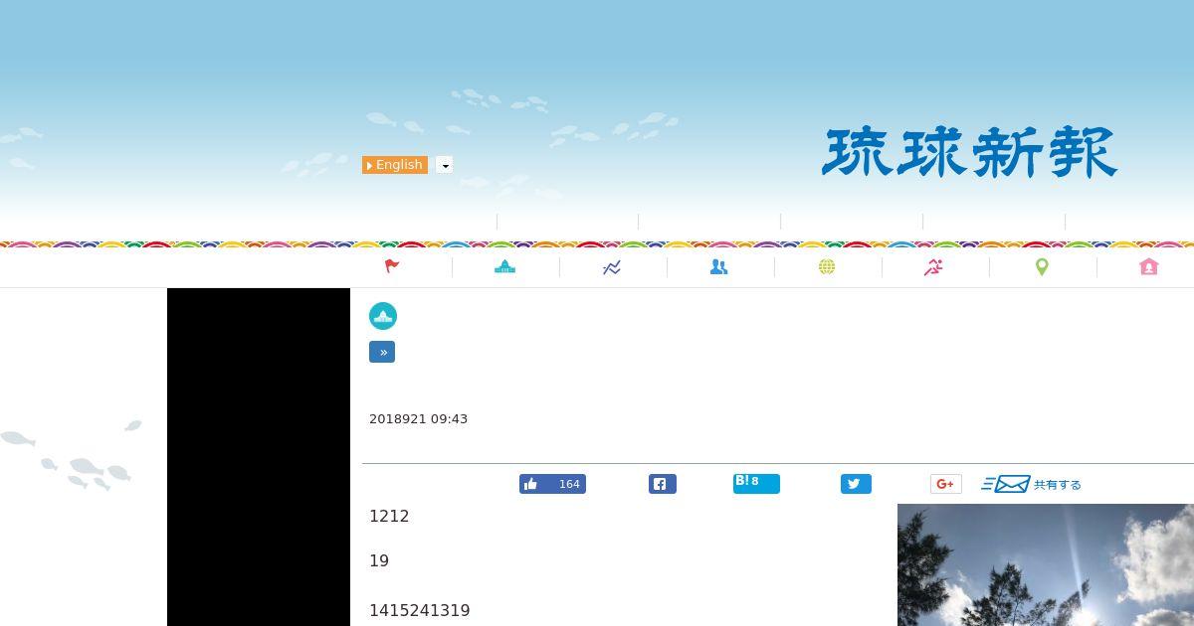Click the round teal article category badge
1194x626 pixels.
[x=383, y=316]
